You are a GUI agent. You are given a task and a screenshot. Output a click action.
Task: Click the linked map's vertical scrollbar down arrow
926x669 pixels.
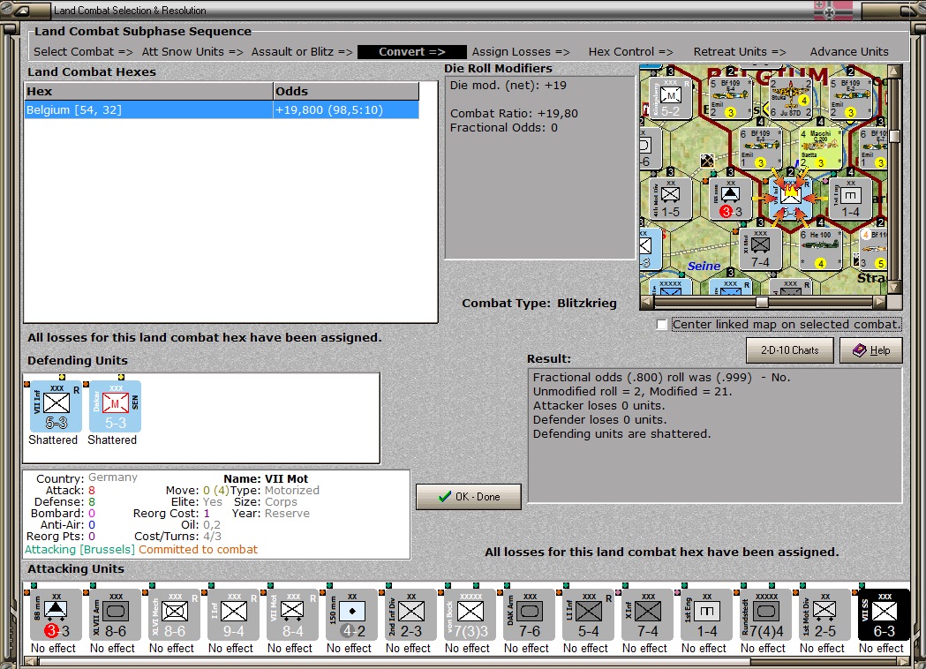(x=895, y=288)
